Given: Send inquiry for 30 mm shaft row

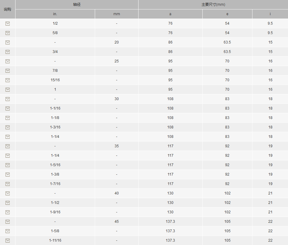Looking at the screenshot, I should click(x=8, y=99).
